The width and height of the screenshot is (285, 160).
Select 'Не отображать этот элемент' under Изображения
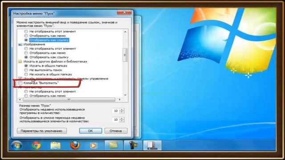click(x=26, y=48)
